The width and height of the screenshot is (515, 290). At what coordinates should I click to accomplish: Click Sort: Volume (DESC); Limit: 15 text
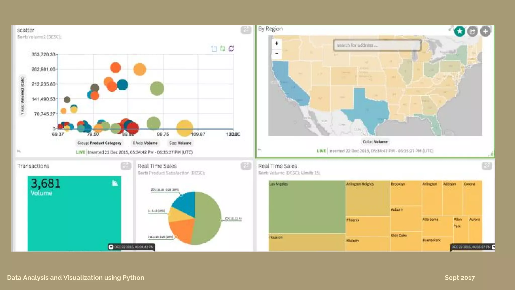289,173
